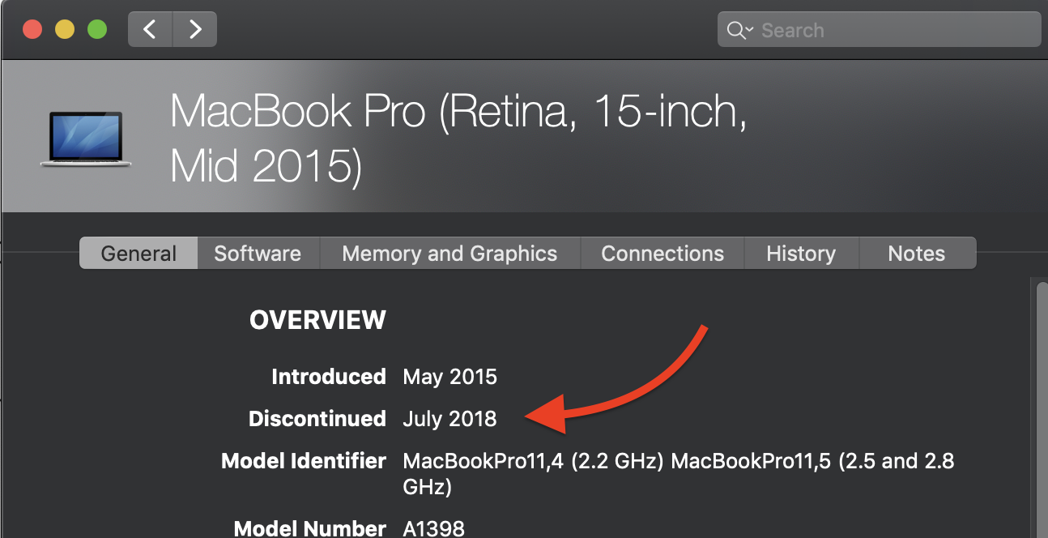Open the Memory and Graphics tab
Screen dimensions: 1048x538
[x=449, y=254]
